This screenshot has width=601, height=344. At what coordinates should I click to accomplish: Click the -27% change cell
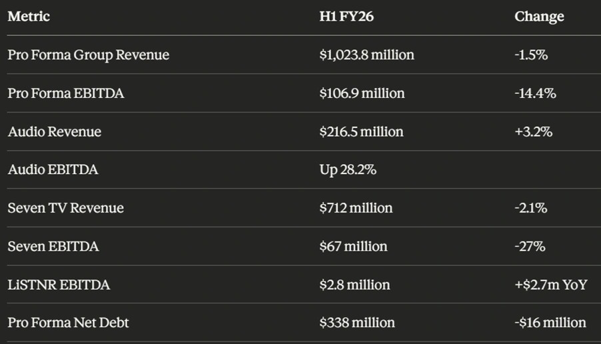[530, 247]
